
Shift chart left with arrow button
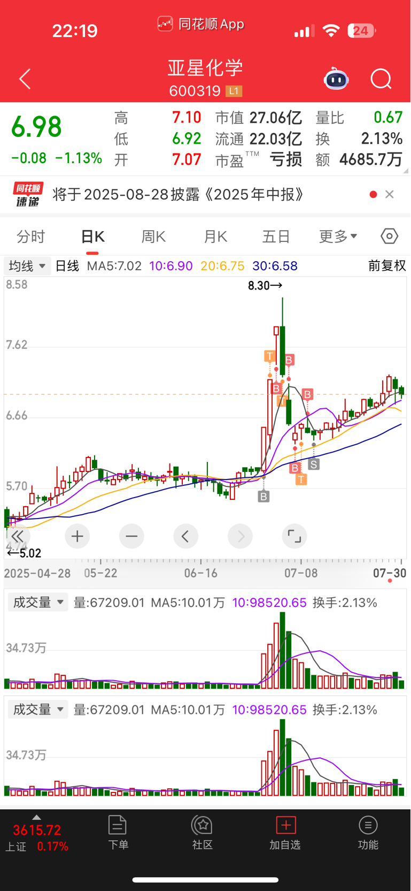click(186, 536)
